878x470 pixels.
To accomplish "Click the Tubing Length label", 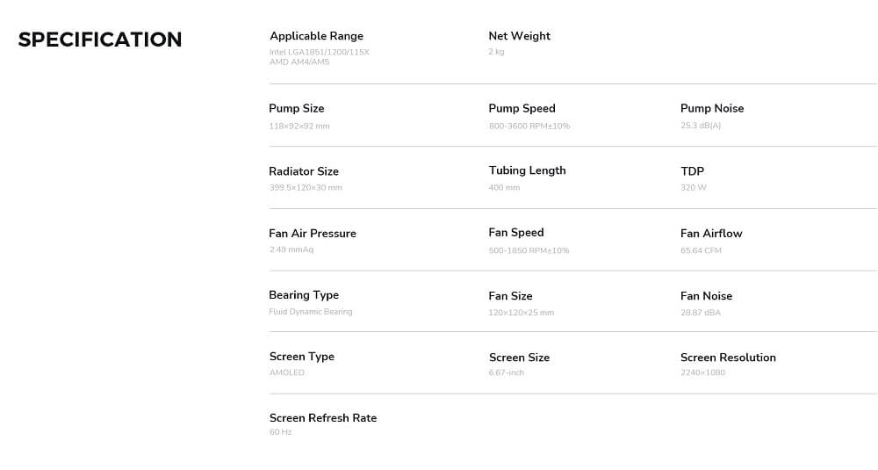I will pos(527,170).
